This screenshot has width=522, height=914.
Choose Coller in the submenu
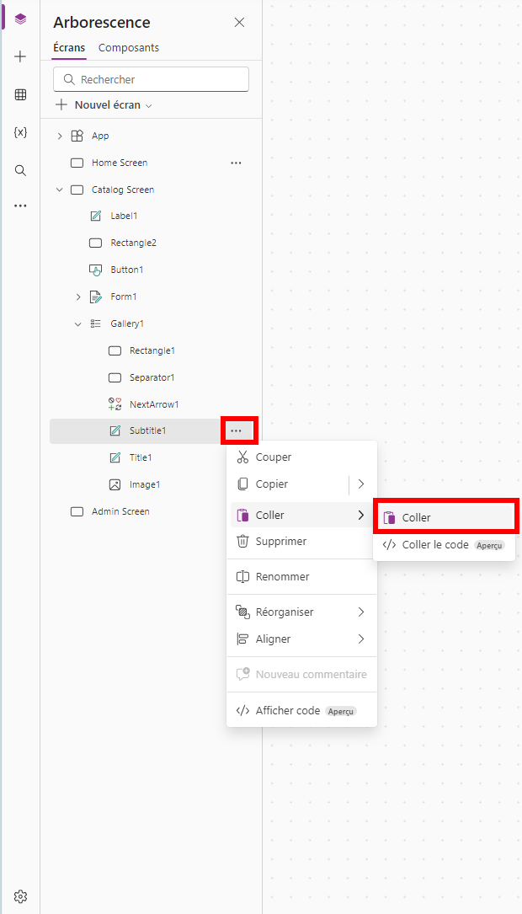(445, 517)
